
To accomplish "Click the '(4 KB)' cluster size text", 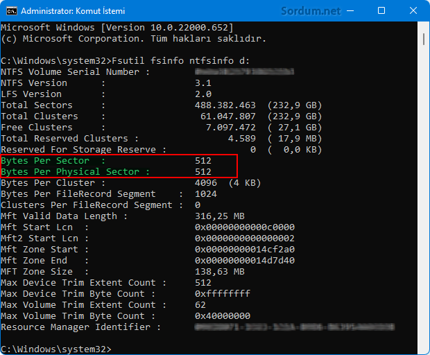I will (245, 183).
